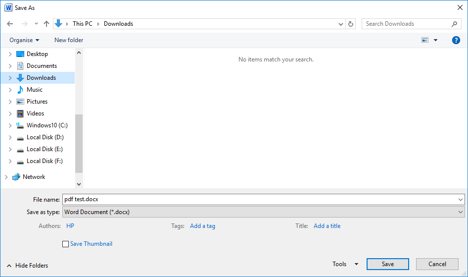Expand the Desktop tree node
This screenshot has height=277, width=468.
point(10,54)
